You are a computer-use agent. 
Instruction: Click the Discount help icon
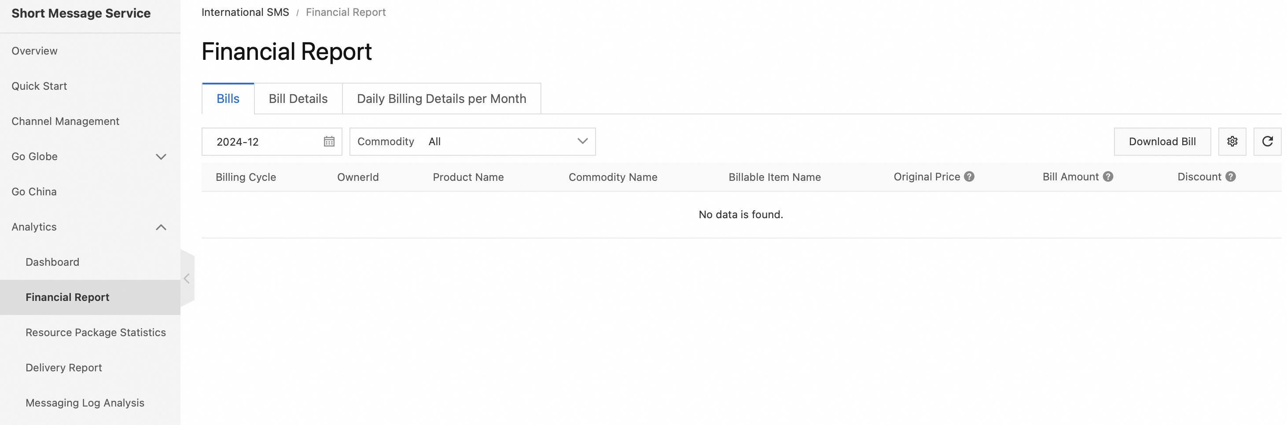1230,176
